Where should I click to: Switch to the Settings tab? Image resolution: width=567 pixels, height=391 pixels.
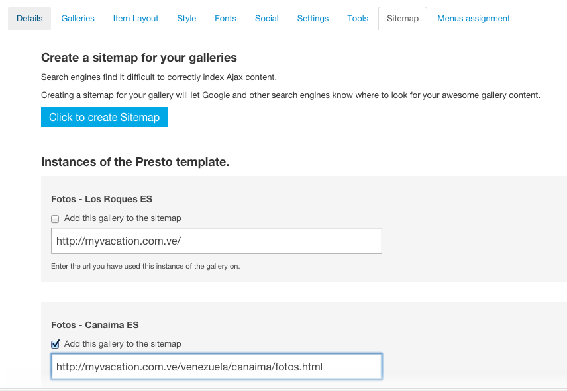point(313,19)
